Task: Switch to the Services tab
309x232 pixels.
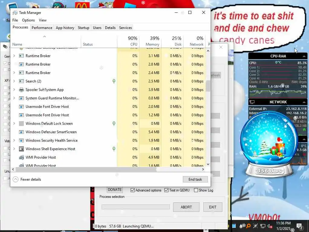Action: pyautogui.click(x=126, y=28)
